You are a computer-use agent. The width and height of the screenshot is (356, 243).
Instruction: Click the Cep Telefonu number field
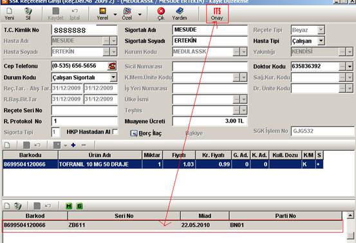click(79, 66)
